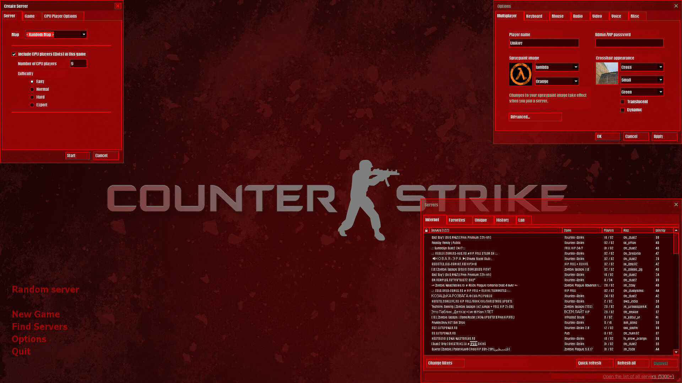The width and height of the screenshot is (682, 383).
Task: Open the Random Map dropdown
Action: (x=84, y=34)
